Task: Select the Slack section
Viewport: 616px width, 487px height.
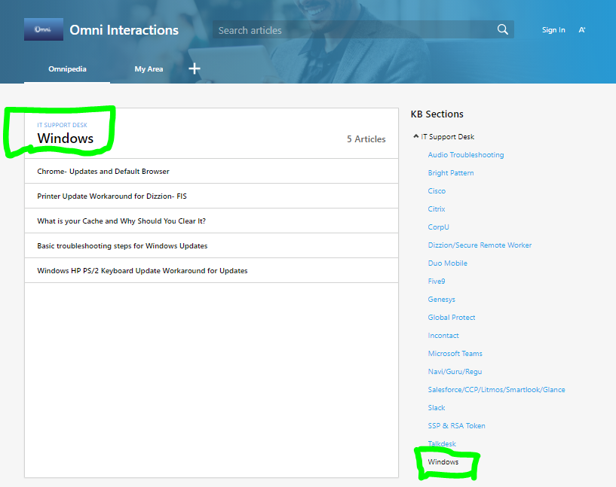Action: pos(436,407)
